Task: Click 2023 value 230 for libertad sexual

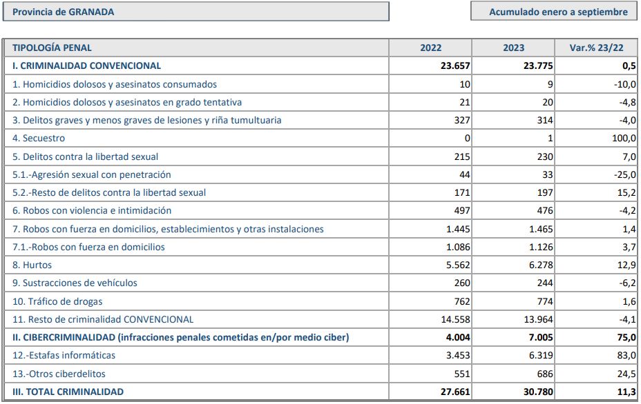Action: [x=545, y=156]
